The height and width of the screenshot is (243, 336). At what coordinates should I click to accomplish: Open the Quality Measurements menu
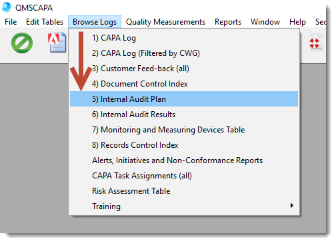point(165,22)
